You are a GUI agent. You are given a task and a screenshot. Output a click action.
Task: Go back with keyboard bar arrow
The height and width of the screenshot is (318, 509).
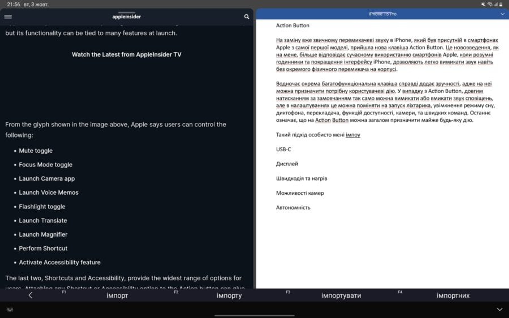[30, 295]
